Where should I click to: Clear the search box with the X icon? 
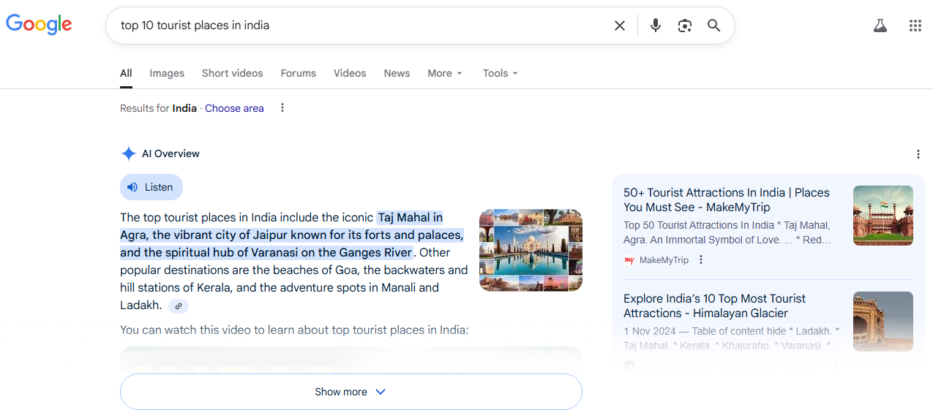click(x=620, y=26)
